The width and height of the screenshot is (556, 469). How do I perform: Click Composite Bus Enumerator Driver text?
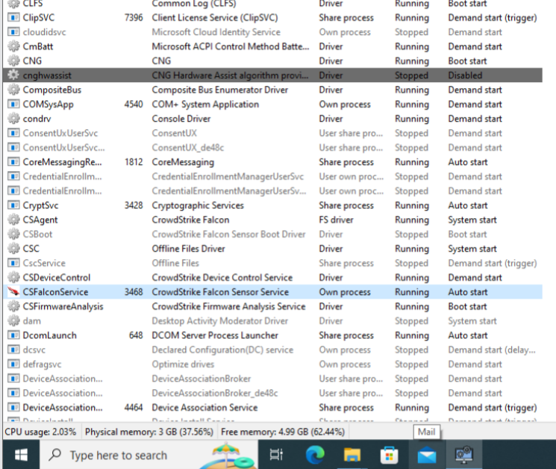[x=220, y=90]
